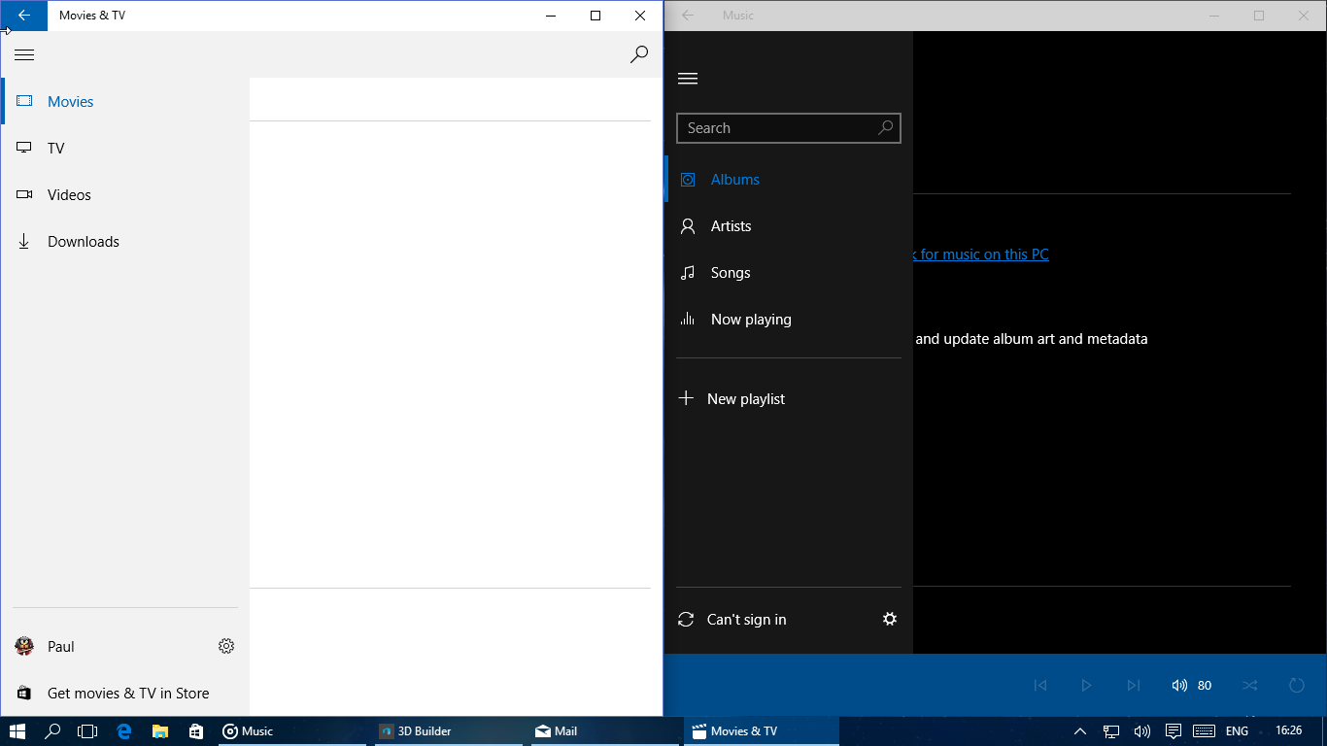Open the Store icon on taskbar

(196, 731)
